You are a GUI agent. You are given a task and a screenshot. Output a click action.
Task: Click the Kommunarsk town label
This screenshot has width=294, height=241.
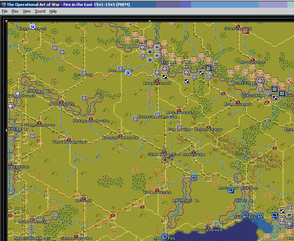[x=238, y=104]
